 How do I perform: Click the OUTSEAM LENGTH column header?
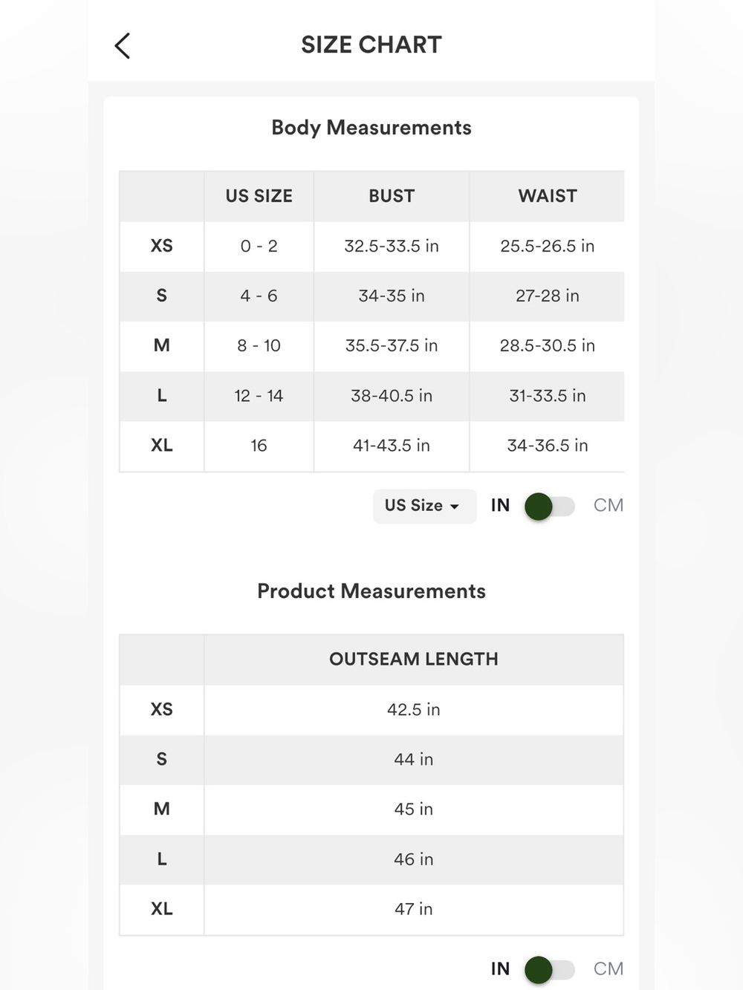coord(414,660)
